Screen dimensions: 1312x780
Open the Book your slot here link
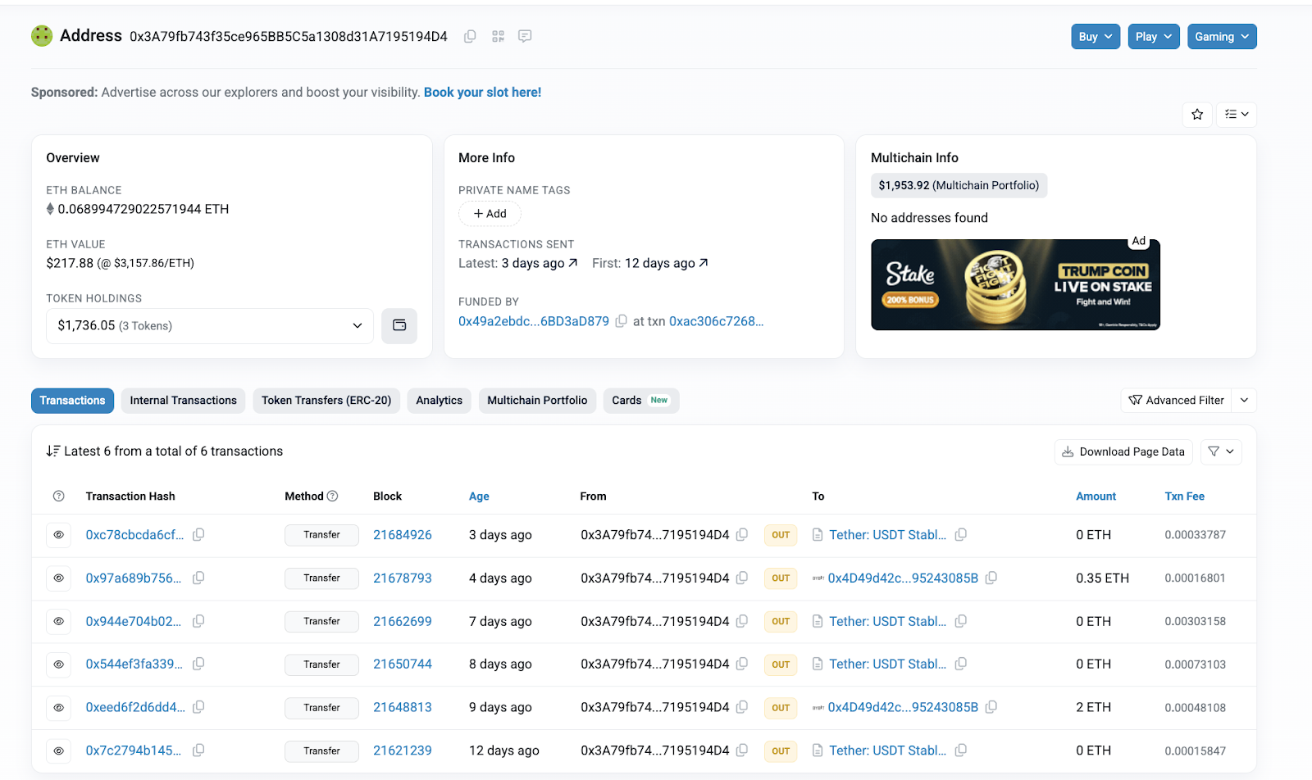[482, 93]
